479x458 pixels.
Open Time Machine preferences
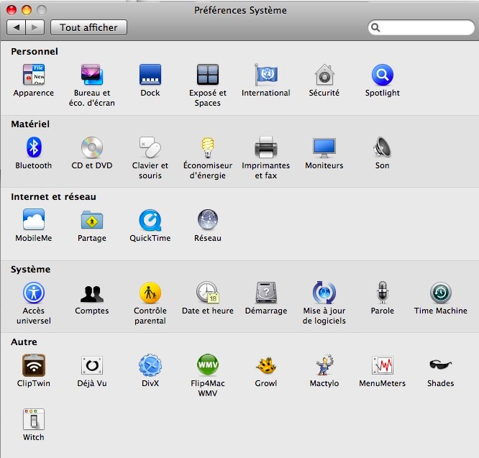[440, 293]
